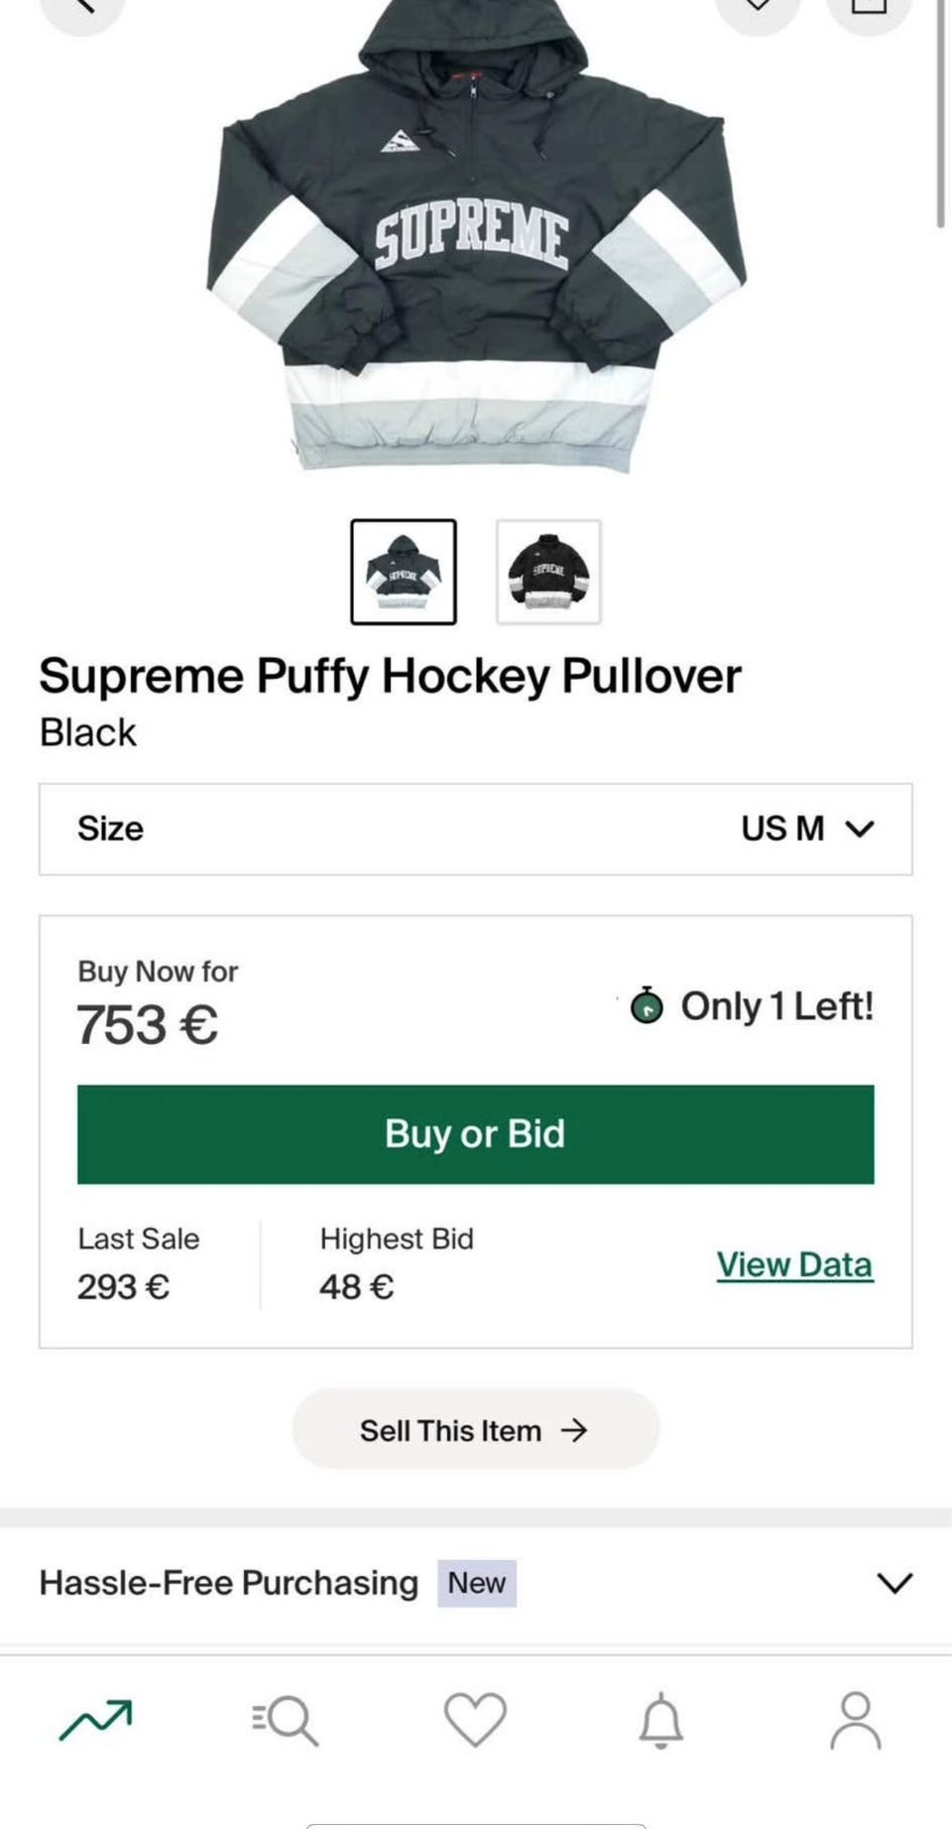
Task: Open the notifications bell tab
Action: click(661, 1720)
